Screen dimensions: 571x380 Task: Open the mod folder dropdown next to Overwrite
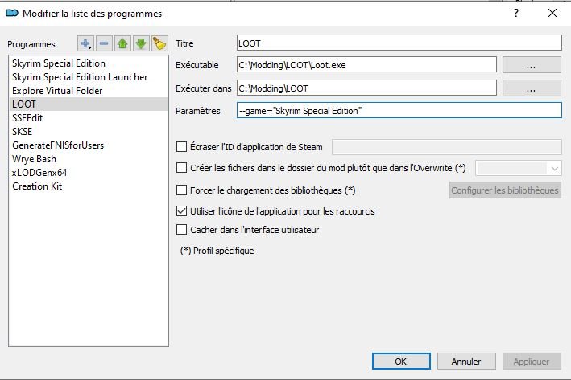(x=519, y=168)
